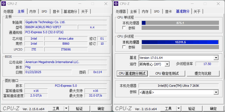Switch to the 处理器 tab in the right window
This screenshot has height=112, width=225.
[121, 12]
